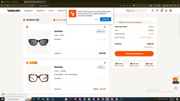This screenshot has width=180, height=101.
Task: Open the Sunglasses menu
Action: point(40,11)
